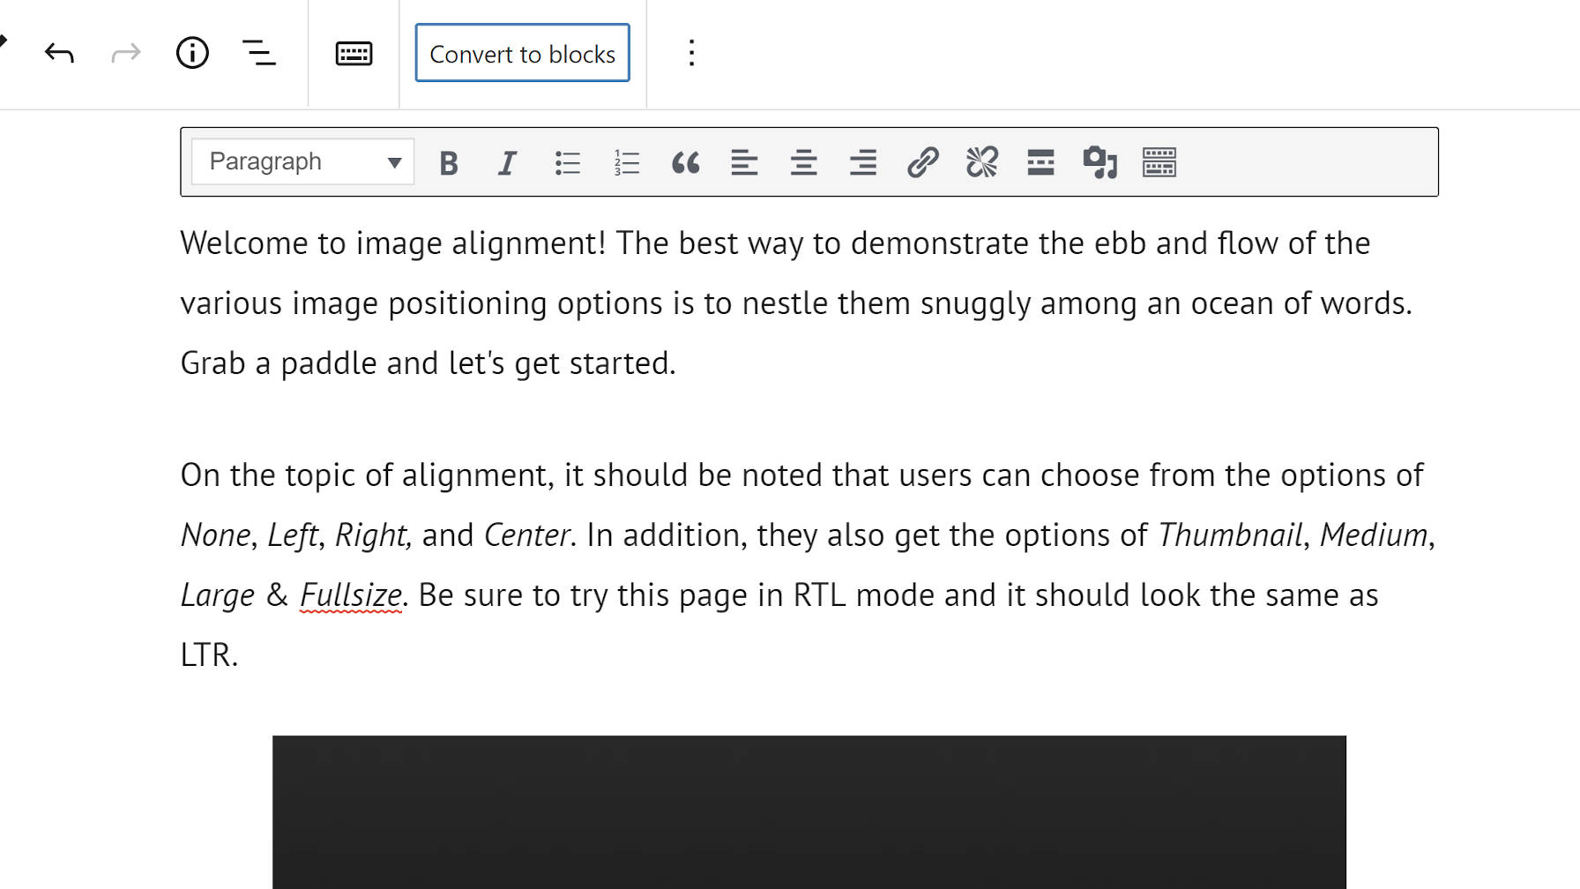This screenshot has height=889, width=1580.
Task: Open the more options menu
Action: click(691, 53)
